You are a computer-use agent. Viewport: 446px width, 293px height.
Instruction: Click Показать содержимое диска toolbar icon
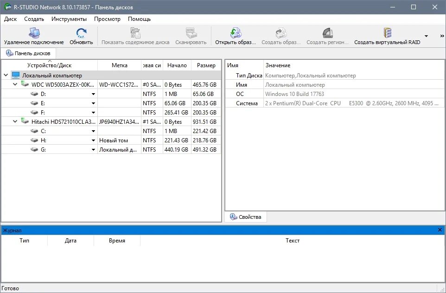coord(135,33)
